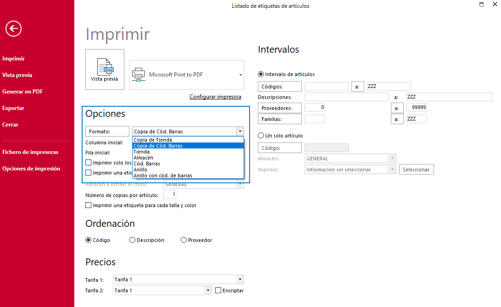The width and height of the screenshot is (501, 307).
Task: Check Imprimir una etiqueta para cada talla y color
Action: pyautogui.click(x=89, y=205)
